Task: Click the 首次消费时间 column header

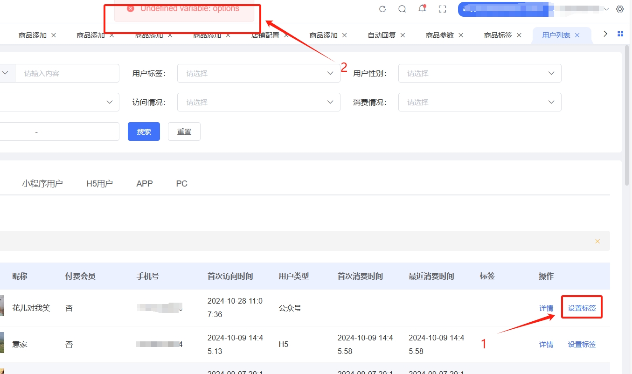Action: (x=360, y=276)
